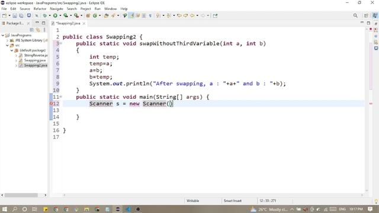Select the Java perspective icon
The height and width of the screenshot is (213, 379).
tap(375, 16)
